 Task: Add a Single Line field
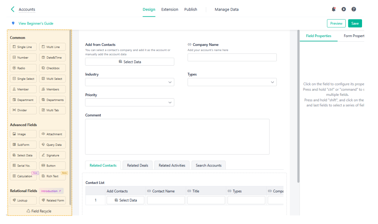coord(23,47)
